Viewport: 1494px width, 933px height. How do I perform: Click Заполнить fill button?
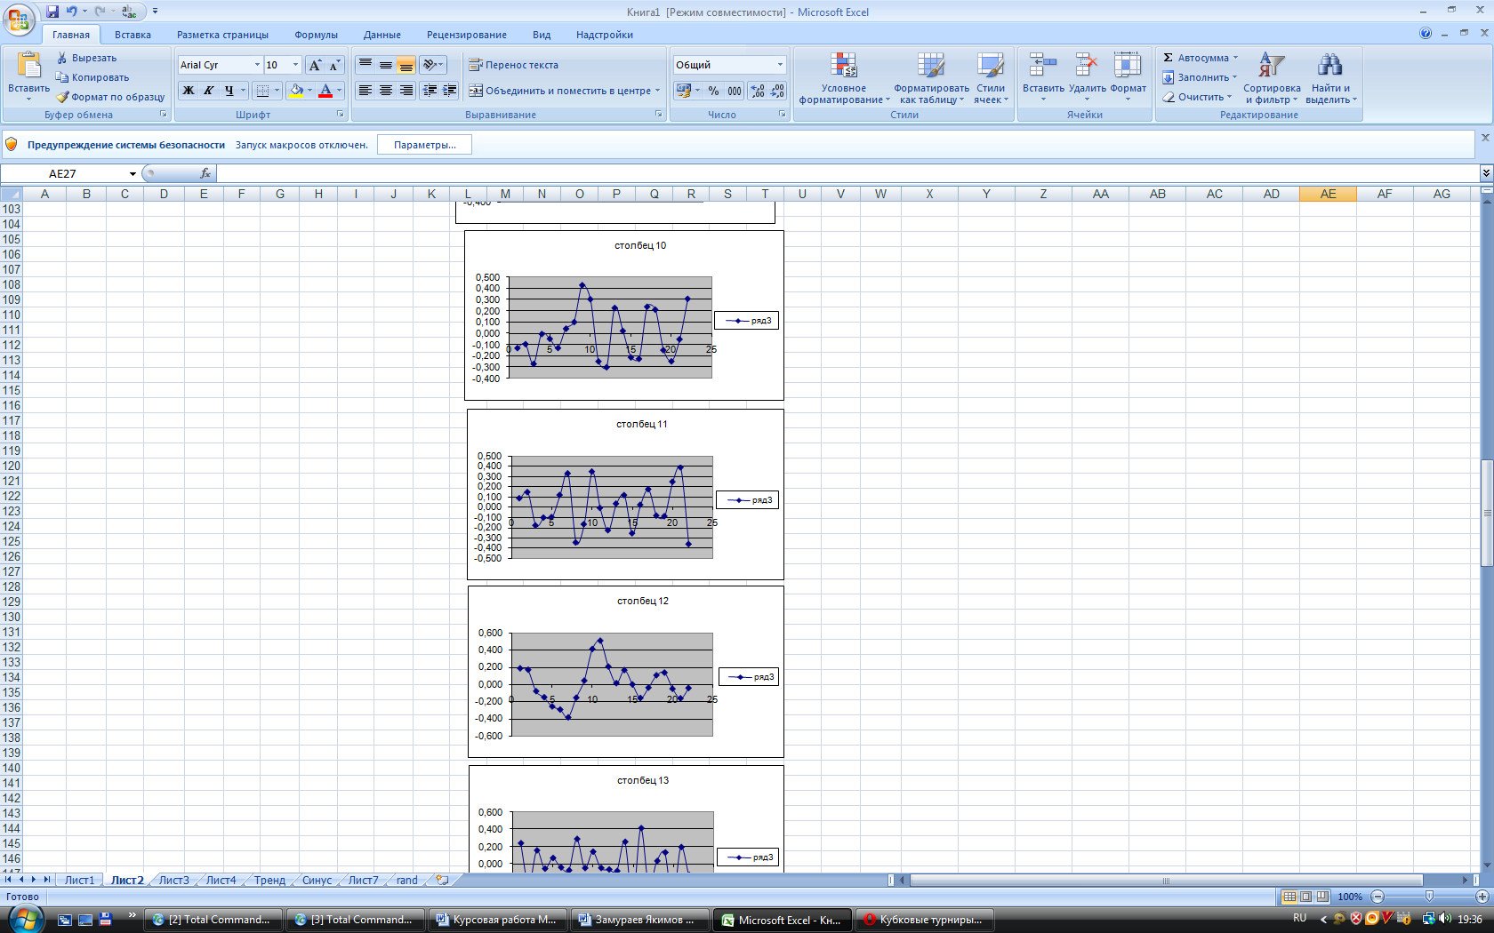pyautogui.click(x=1199, y=77)
